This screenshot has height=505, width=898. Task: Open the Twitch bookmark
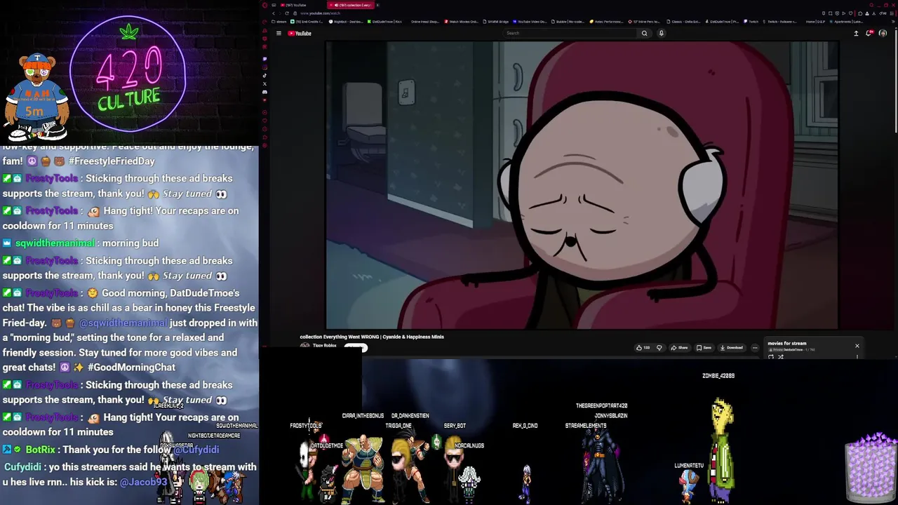pos(751,22)
